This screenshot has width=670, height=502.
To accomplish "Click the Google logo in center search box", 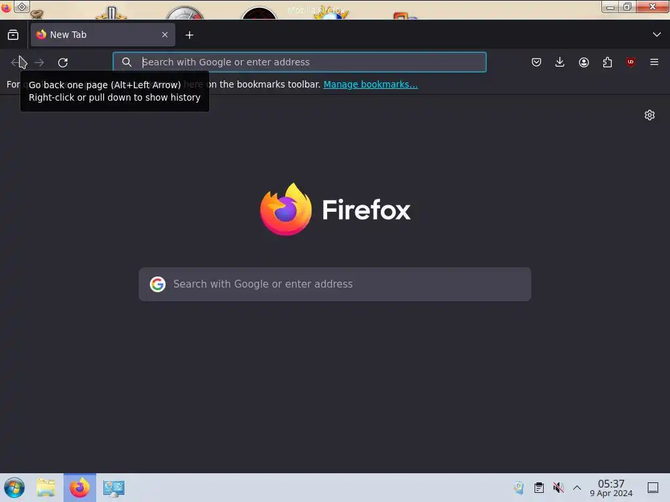I will point(158,284).
